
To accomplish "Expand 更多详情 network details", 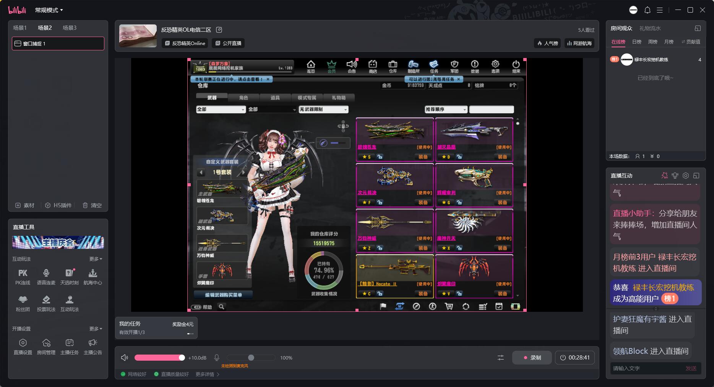I will (x=208, y=374).
